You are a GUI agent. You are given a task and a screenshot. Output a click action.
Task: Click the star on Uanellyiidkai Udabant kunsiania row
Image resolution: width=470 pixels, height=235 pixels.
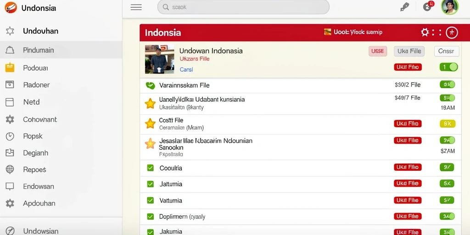[150, 103]
